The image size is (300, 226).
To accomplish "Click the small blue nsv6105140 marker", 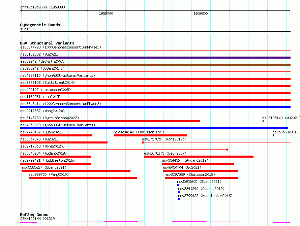I will (x=263, y=121).
